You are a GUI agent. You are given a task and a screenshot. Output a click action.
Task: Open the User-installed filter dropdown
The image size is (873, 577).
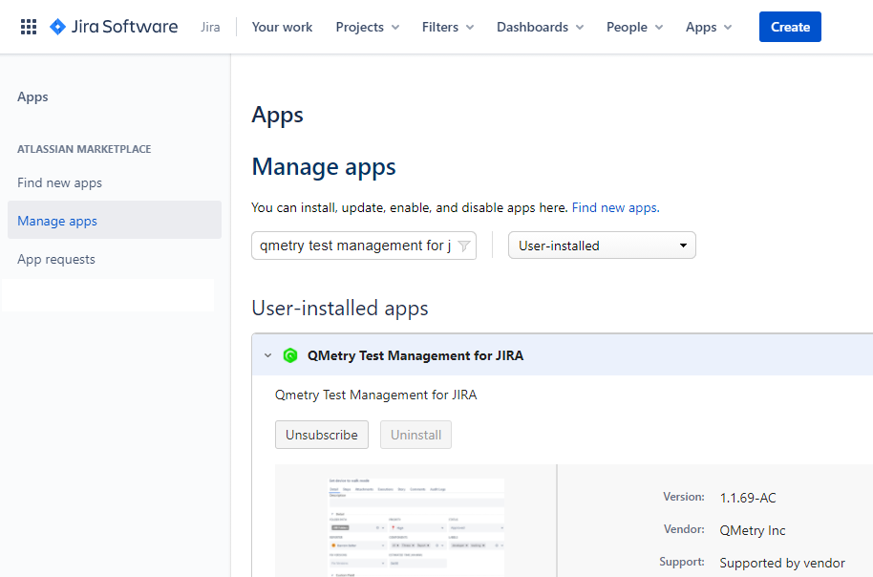tap(601, 245)
